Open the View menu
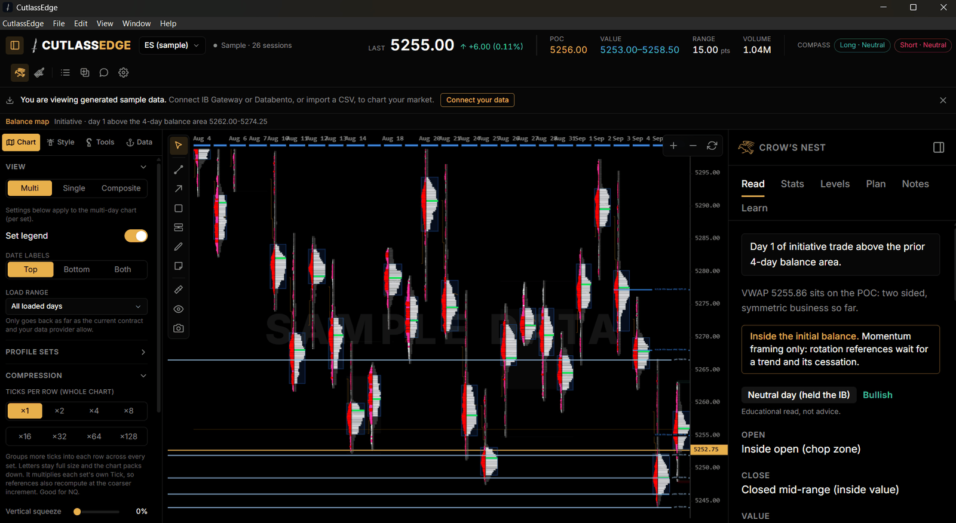The width and height of the screenshot is (956, 523). coord(105,23)
